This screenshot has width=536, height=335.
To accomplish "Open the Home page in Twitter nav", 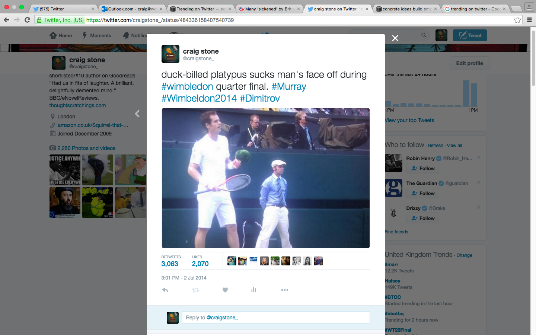I will tap(61, 35).
